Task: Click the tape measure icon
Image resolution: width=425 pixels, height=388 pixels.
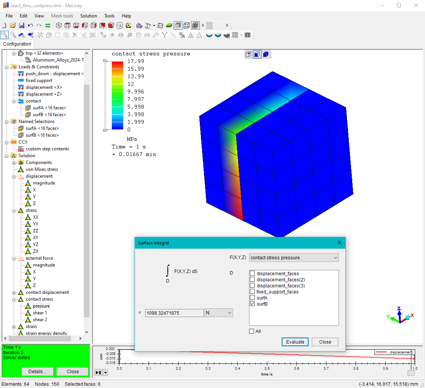Action: [x=129, y=25]
